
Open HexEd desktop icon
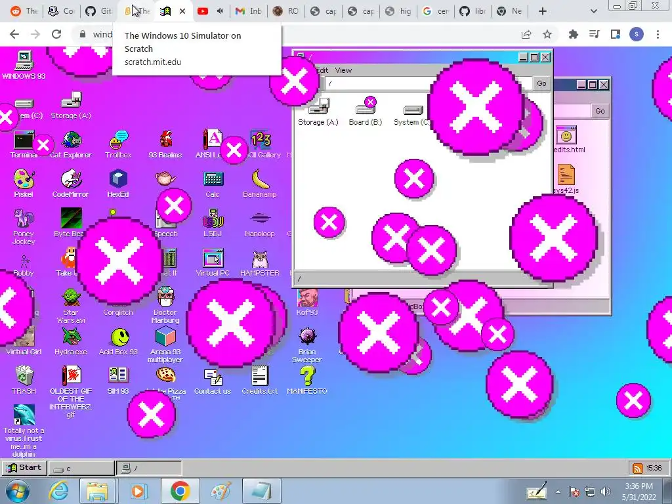(118, 184)
